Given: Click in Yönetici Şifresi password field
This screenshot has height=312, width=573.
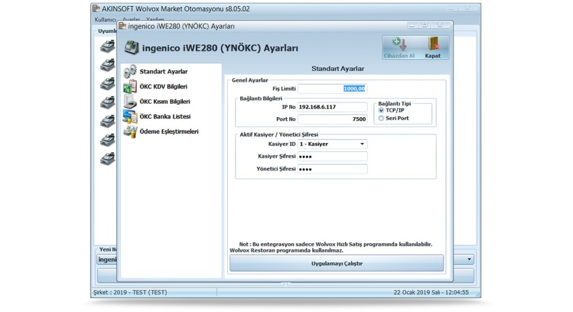Looking at the screenshot, I should pos(332,169).
